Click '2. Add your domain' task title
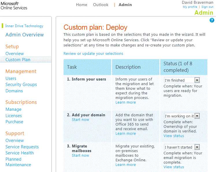This screenshot has width=216, height=172. pyautogui.click(x=86, y=115)
